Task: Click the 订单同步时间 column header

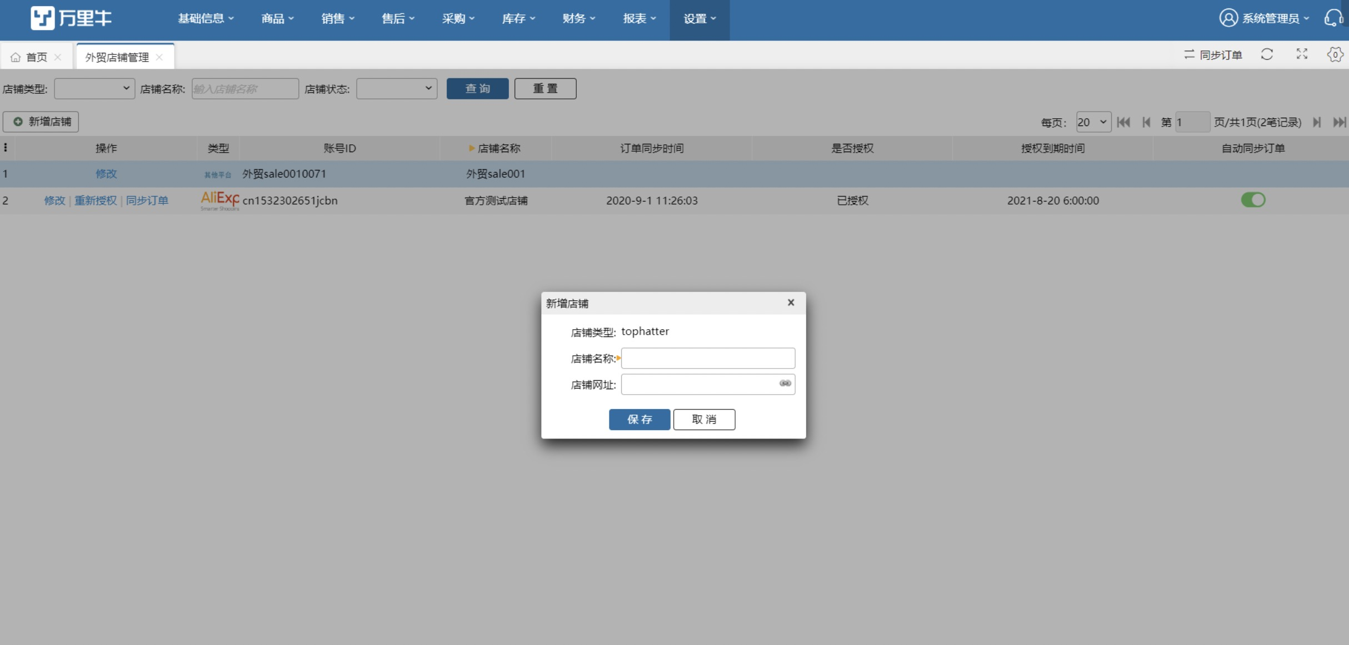Action: (x=652, y=148)
